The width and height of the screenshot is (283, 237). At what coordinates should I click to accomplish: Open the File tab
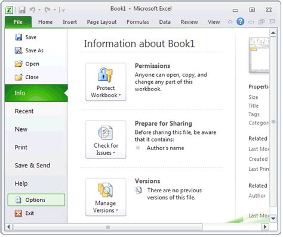(18, 22)
